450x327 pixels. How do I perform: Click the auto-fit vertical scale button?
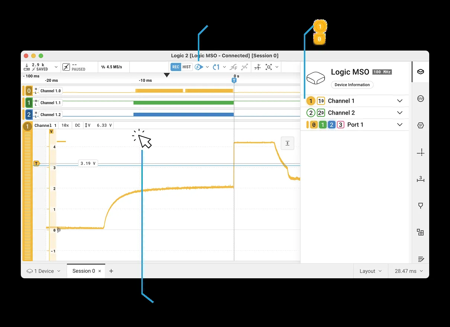(x=287, y=143)
